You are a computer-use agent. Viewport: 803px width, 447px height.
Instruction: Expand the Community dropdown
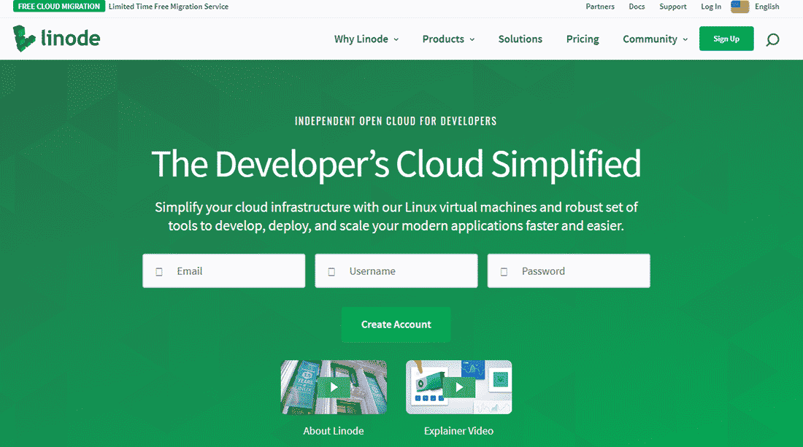click(x=654, y=39)
